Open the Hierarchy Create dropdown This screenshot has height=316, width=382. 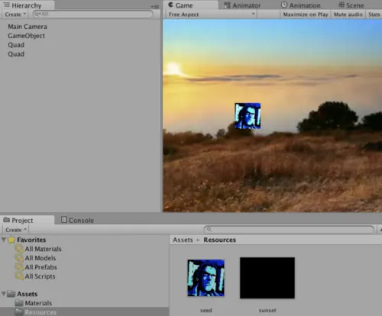coord(15,15)
